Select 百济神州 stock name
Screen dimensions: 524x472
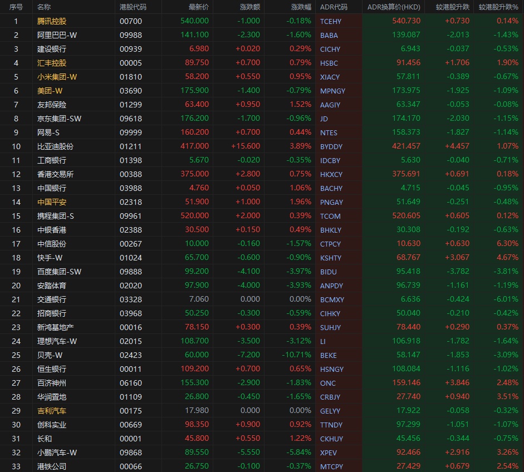coord(52,383)
